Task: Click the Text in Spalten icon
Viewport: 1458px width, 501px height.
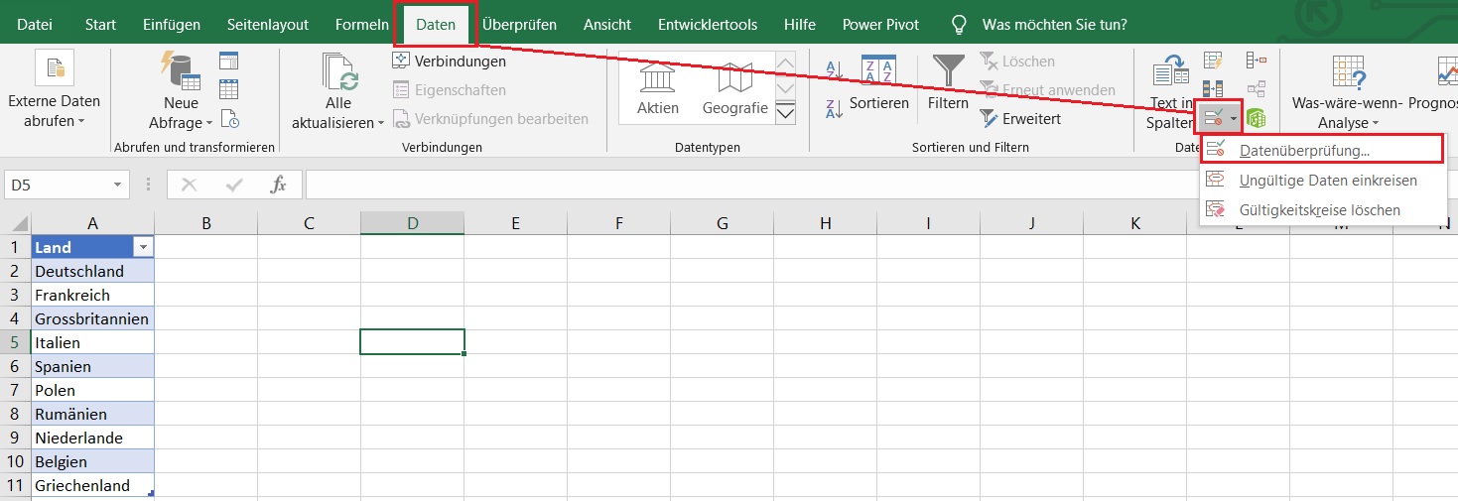Action: pyautogui.click(x=1170, y=70)
